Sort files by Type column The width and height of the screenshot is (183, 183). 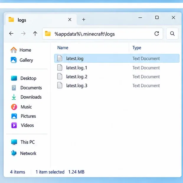(x=137, y=48)
